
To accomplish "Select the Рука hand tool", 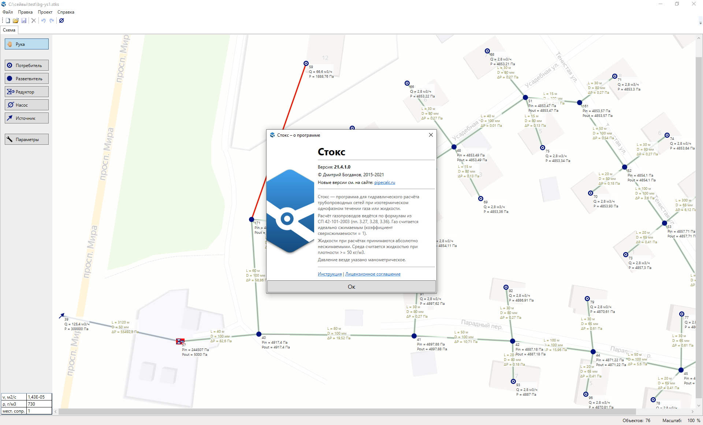I will [26, 44].
